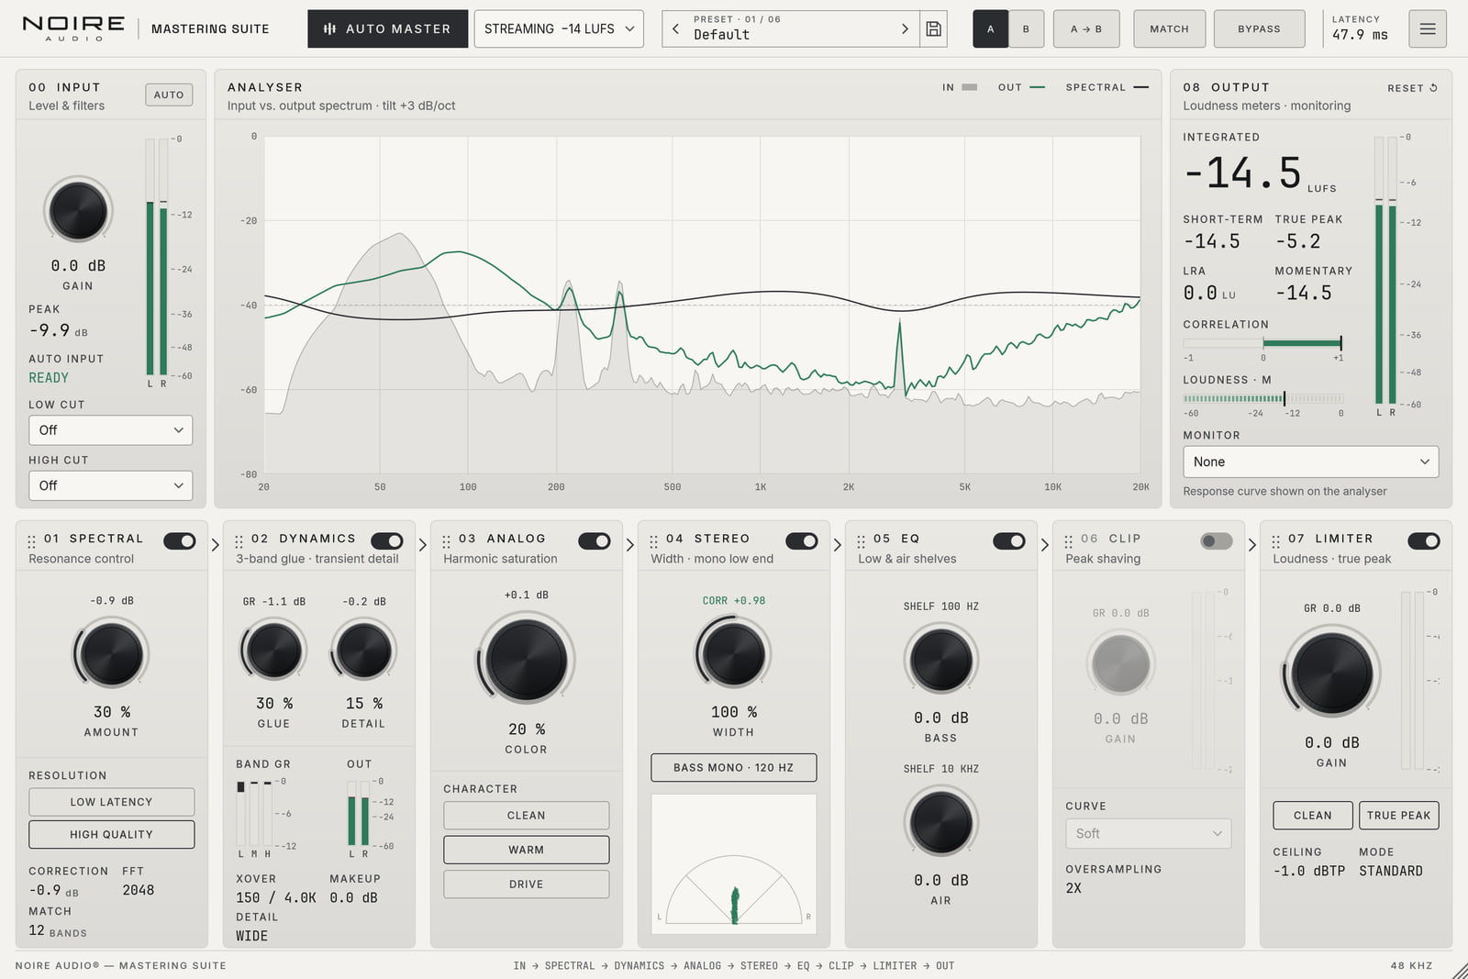Click the Match button

(x=1170, y=28)
